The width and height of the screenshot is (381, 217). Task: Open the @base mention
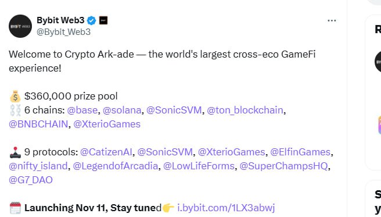tap(82, 110)
